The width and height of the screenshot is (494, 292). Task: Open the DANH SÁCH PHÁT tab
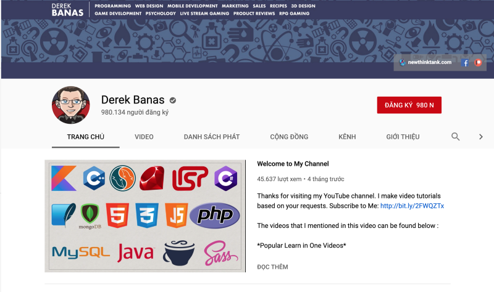[212, 137]
